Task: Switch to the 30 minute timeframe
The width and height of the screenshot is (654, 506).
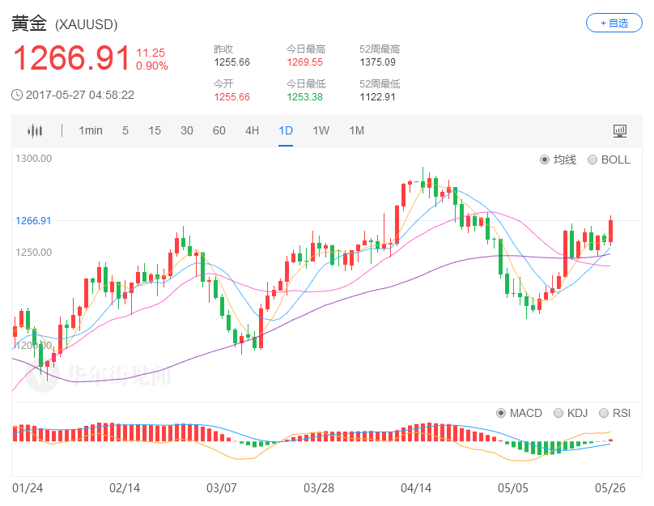Action: point(187,130)
